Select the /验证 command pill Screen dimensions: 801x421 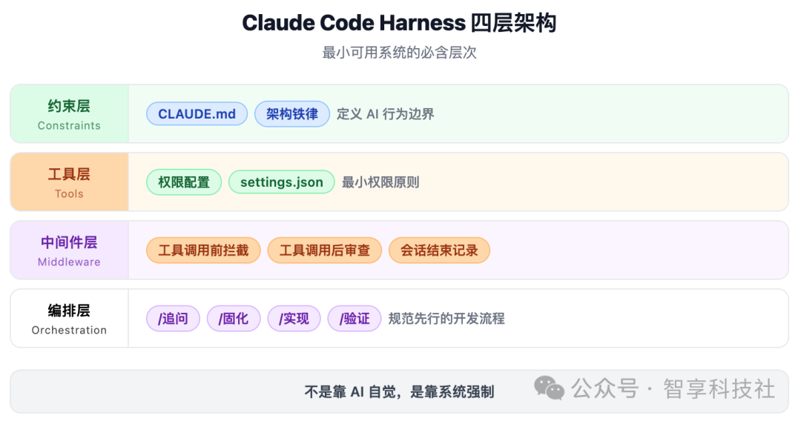pos(355,319)
